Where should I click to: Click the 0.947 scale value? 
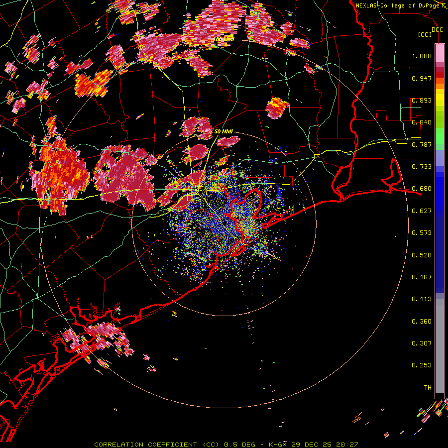tap(422, 78)
